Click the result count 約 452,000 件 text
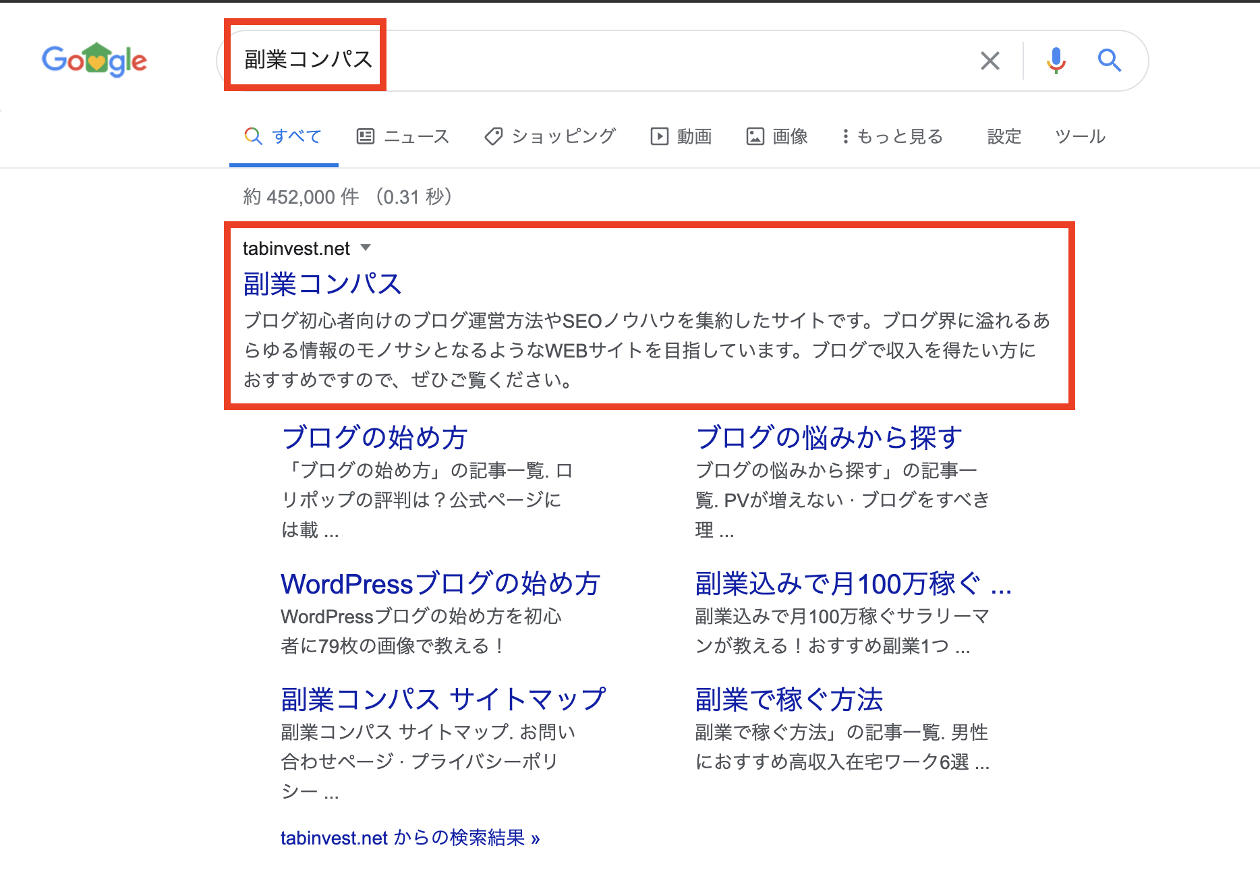The image size is (1260, 885). (301, 196)
